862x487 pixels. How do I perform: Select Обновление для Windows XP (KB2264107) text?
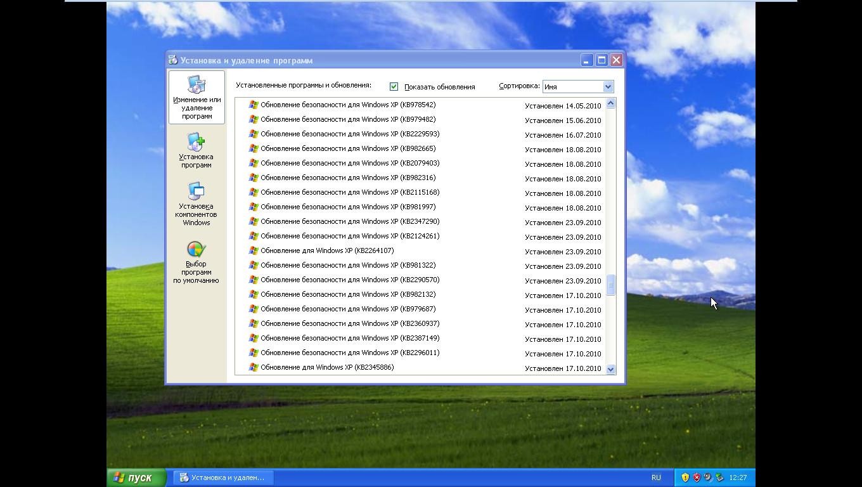coord(327,250)
